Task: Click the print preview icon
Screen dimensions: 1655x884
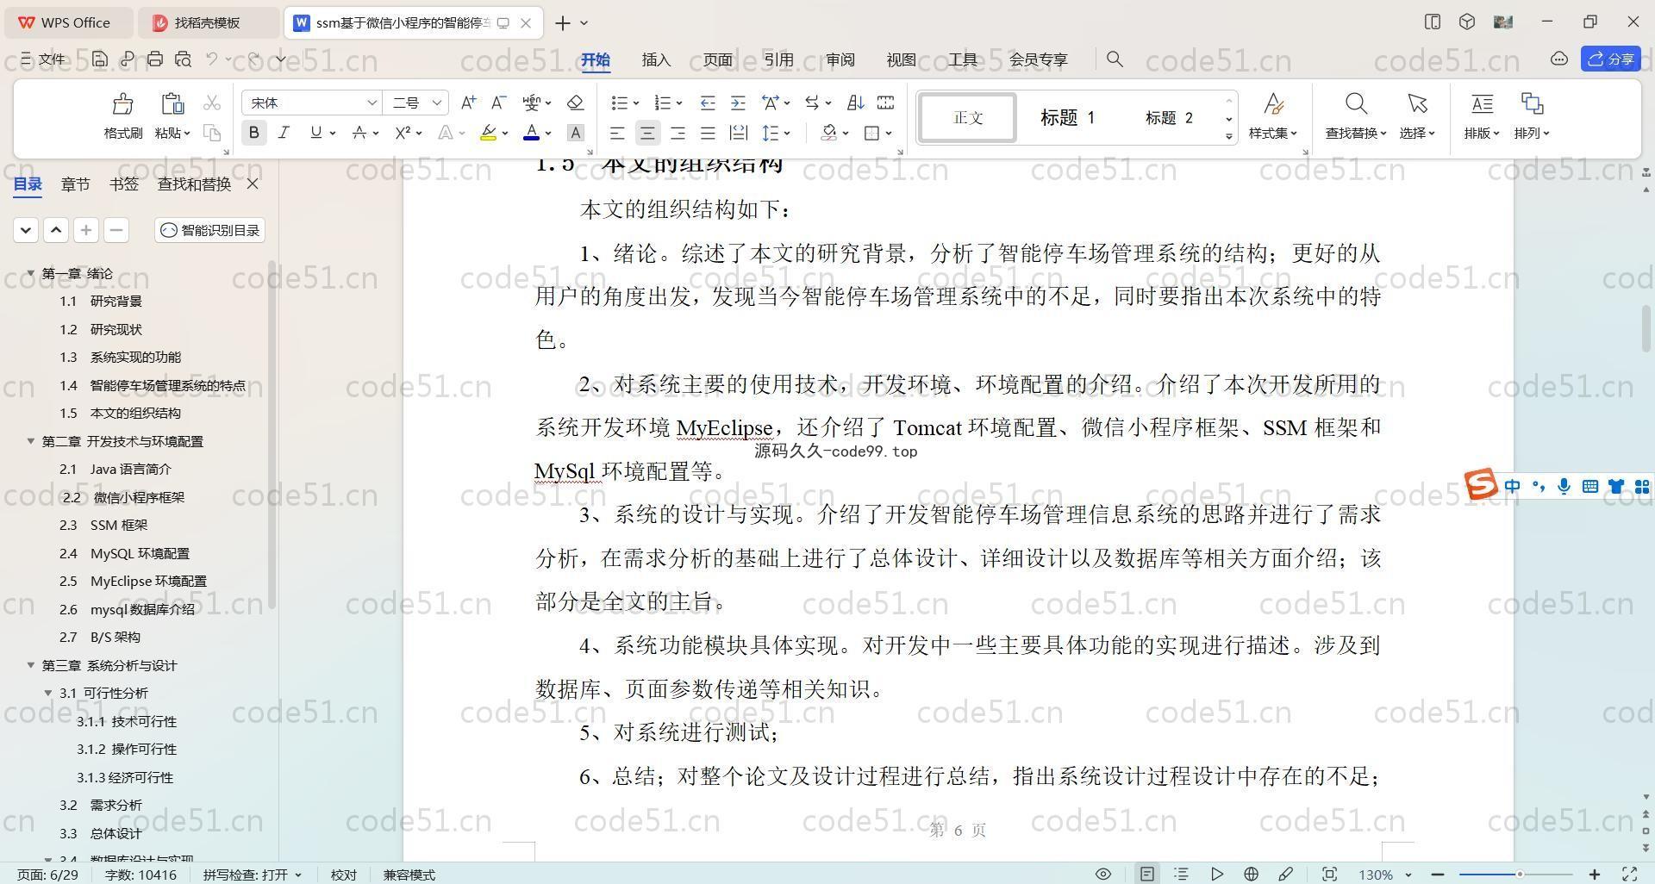Action: [x=183, y=59]
